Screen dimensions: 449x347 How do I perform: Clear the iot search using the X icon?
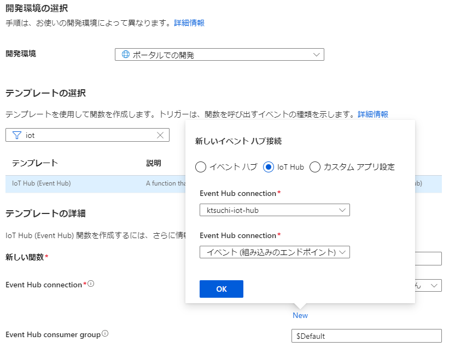(x=159, y=135)
